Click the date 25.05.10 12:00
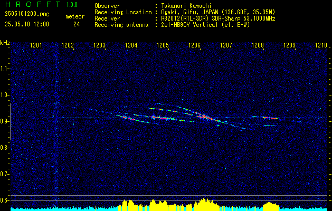The width and height of the screenshot is (332, 211). coord(27,24)
